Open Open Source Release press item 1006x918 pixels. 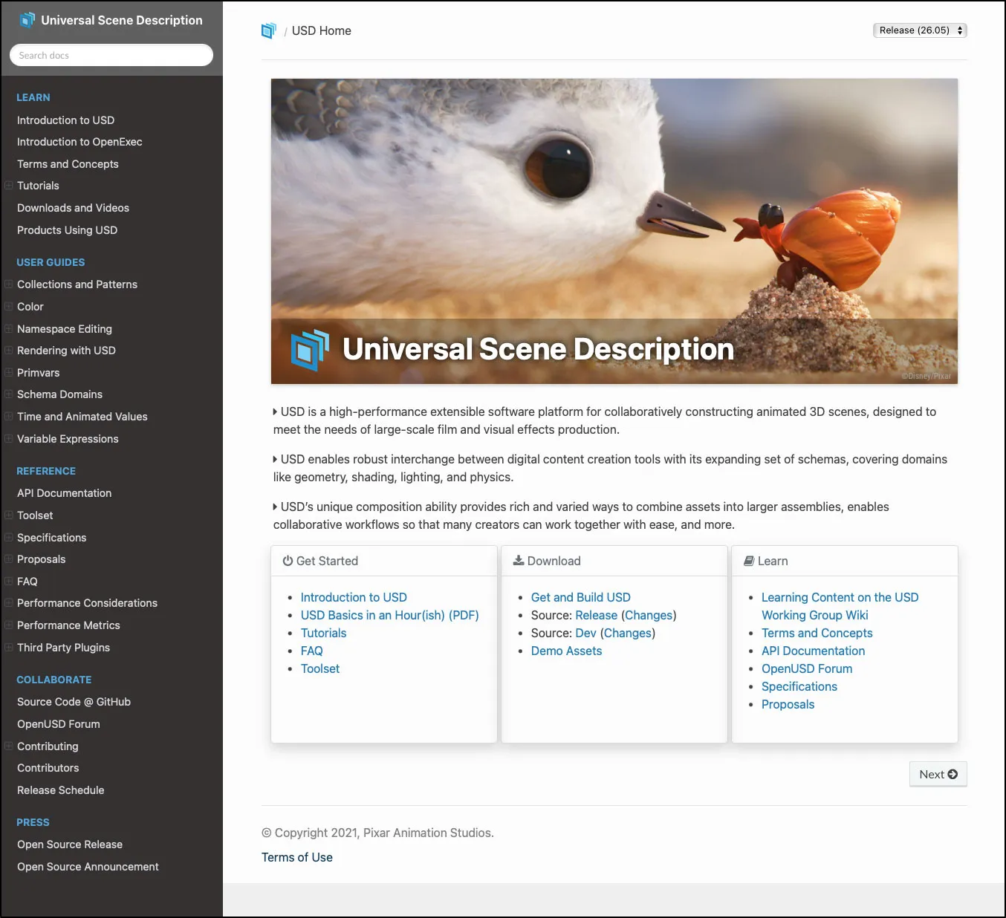[70, 844]
